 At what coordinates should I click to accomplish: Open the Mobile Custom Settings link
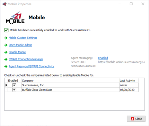tap(23, 38)
